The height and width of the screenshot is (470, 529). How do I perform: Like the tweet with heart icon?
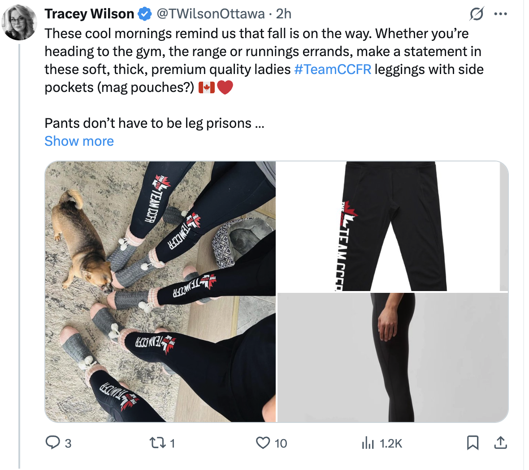coord(263,443)
